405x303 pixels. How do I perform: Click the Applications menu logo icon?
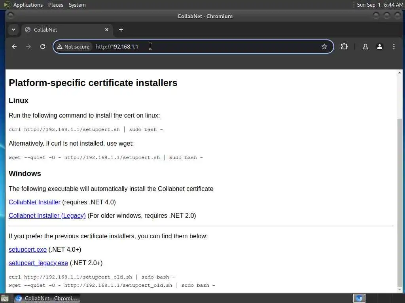tap(7, 5)
